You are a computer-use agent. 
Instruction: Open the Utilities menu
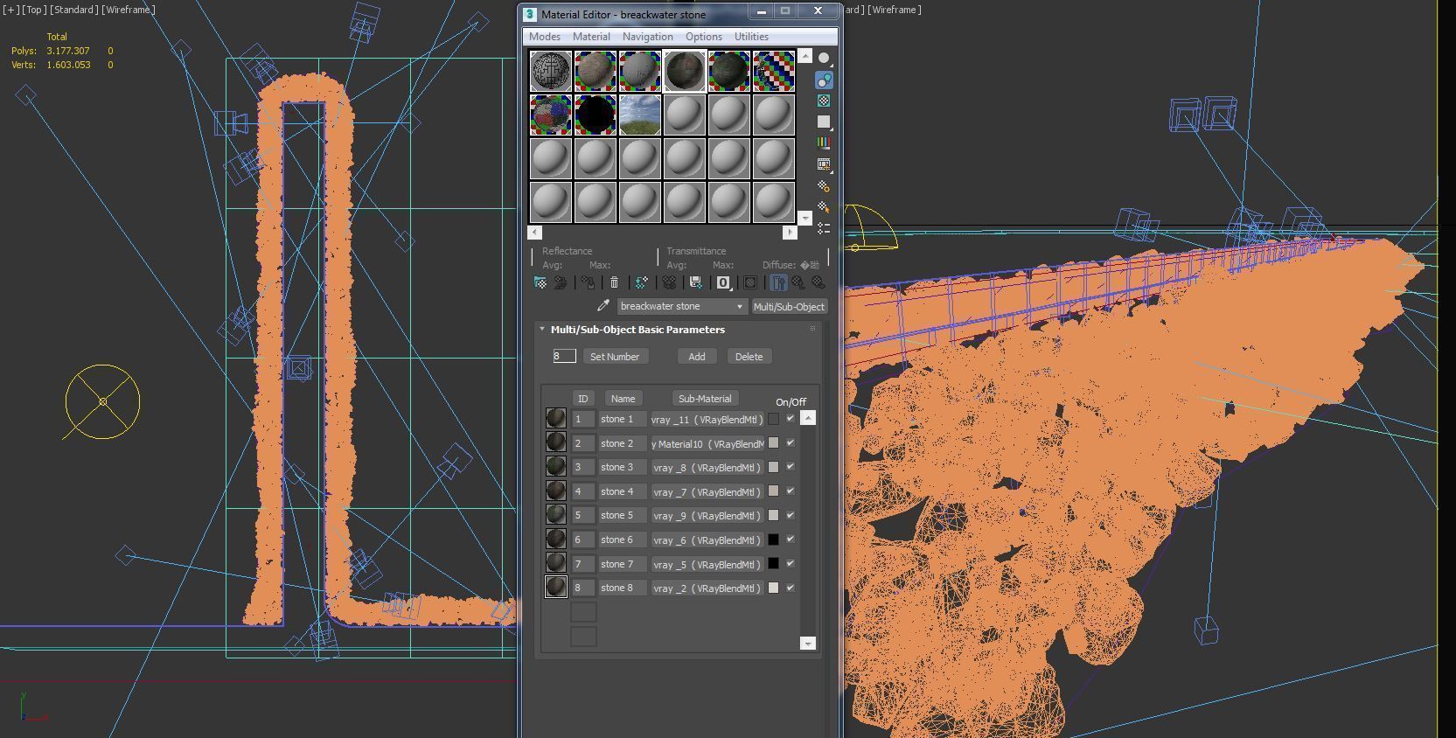751,37
